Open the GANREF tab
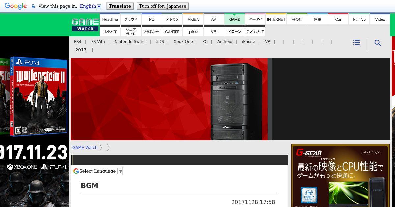Image resolution: width=395 pixels, height=207 pixels. click(x=172, y=31)
